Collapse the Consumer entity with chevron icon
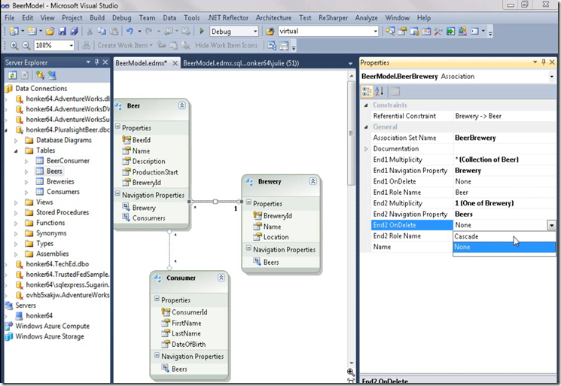 tap(221, 278)
